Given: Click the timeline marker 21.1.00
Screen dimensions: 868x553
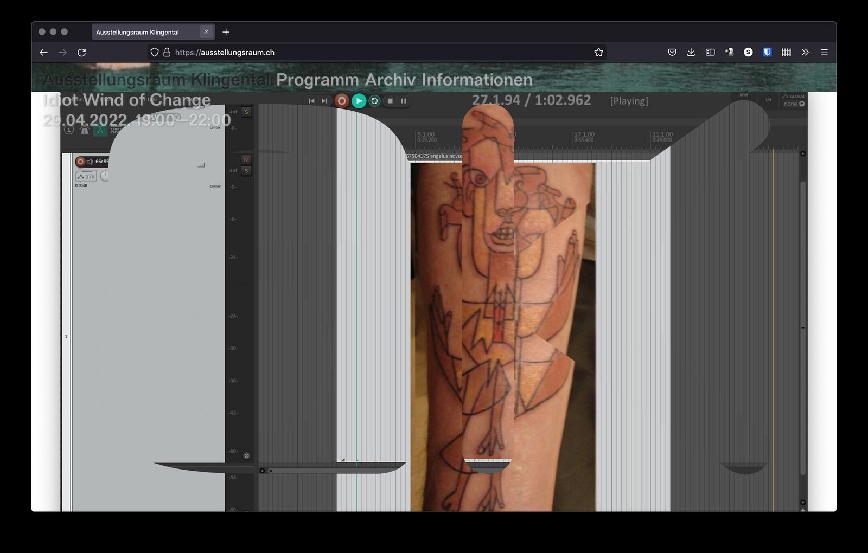Looking at the screenshot, I should coord(662,134).
